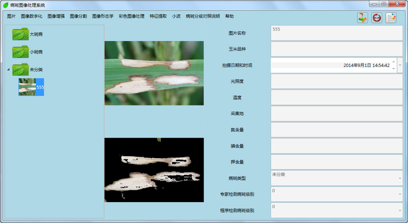Viewport: 408px width, 223px height.
Task: Click the 光照度 input field
Action: coord(337,81)
